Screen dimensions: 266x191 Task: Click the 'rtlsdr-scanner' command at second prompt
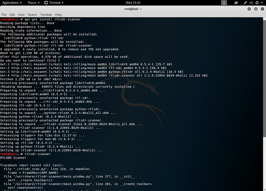38,154
